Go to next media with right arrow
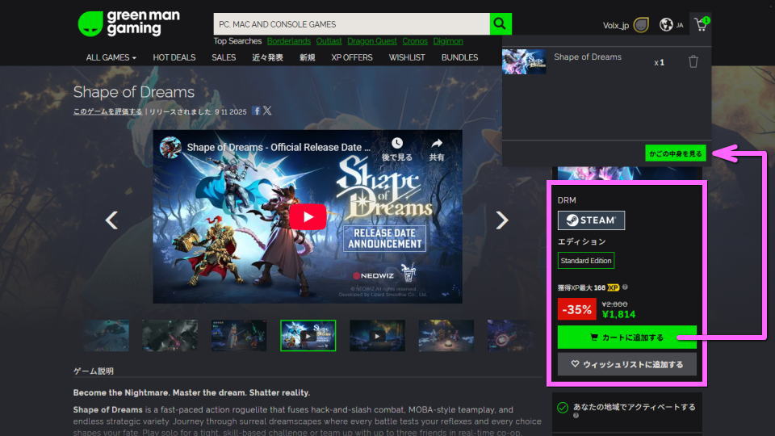Screen dimensions: 775x436 (501, 220)
